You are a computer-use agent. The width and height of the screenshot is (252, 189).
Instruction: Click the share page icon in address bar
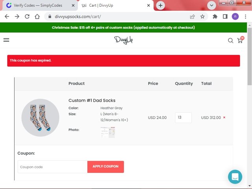pyautogui.click(x=192, y=17)
